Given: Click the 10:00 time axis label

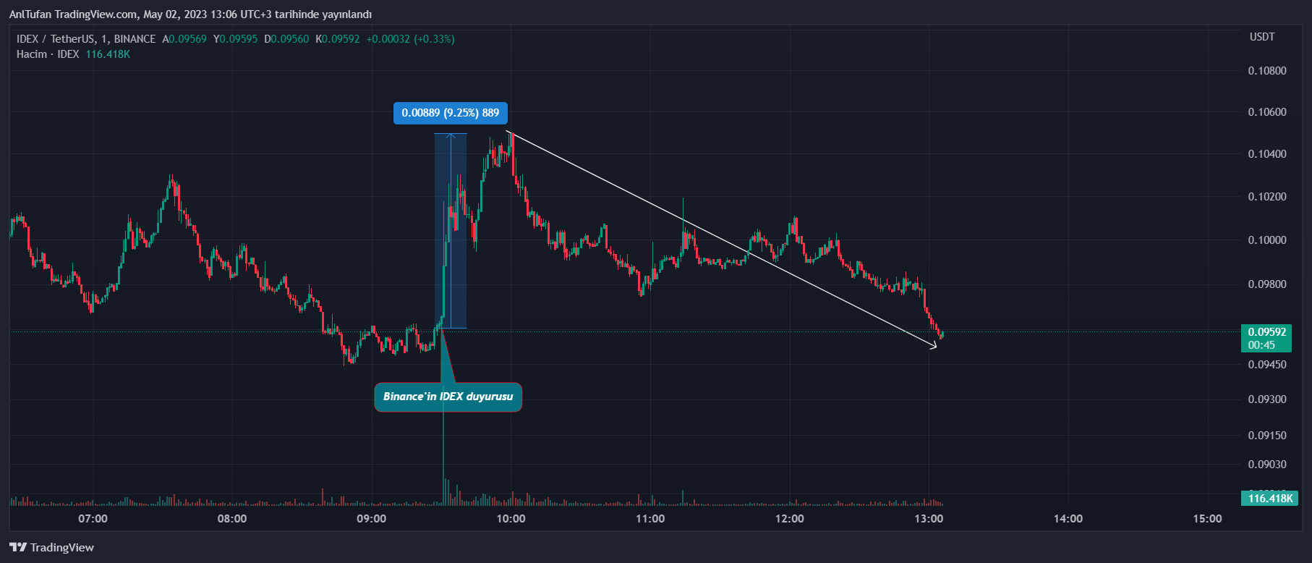Looking at the screenshot, I should point(511,519).
